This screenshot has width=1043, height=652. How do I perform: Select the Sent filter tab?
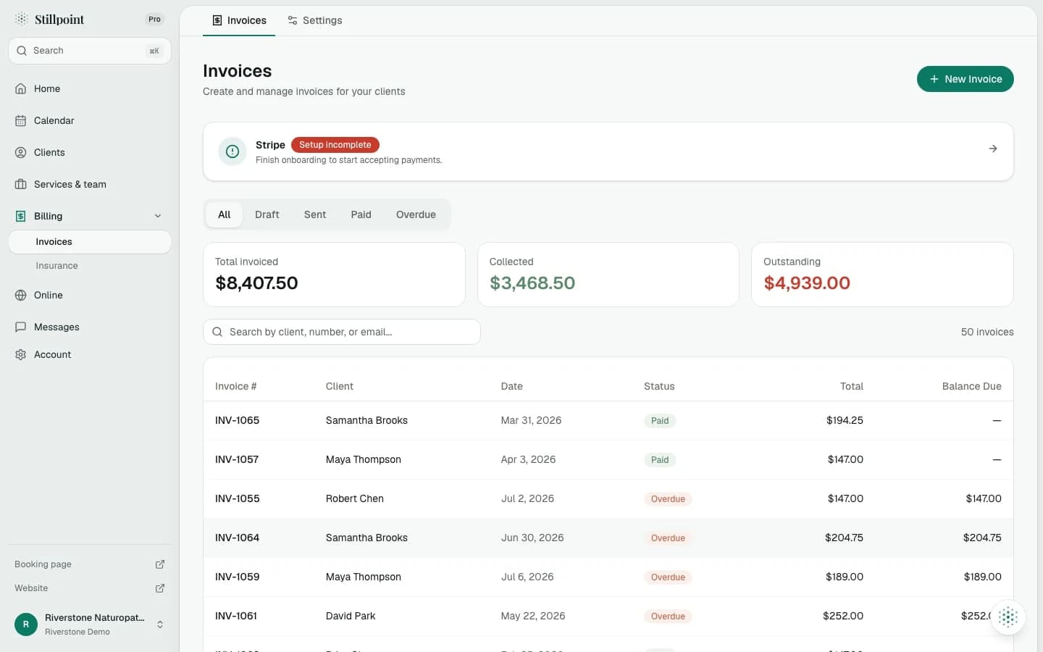pos(315,214)
